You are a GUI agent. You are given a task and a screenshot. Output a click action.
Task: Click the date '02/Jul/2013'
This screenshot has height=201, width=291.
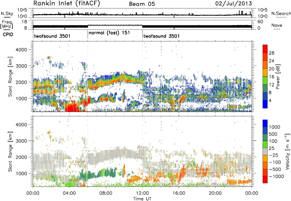[x=234, y=4]
